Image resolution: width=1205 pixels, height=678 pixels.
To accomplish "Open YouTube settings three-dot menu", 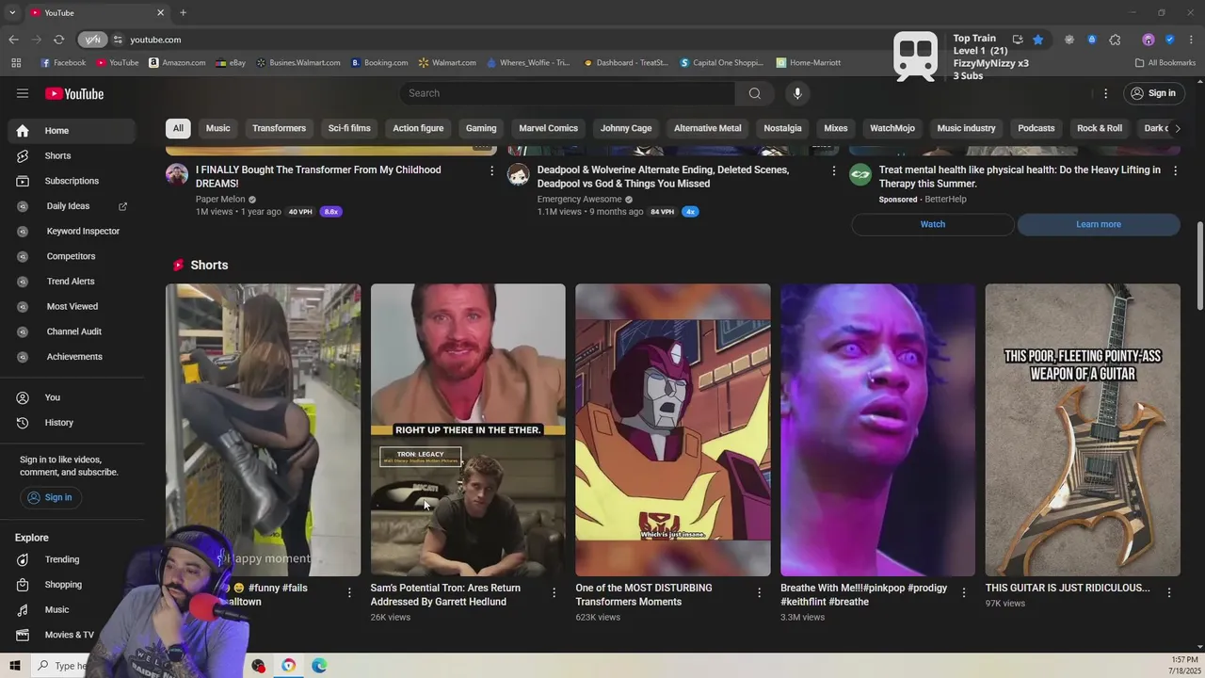I will (1106, 93).
